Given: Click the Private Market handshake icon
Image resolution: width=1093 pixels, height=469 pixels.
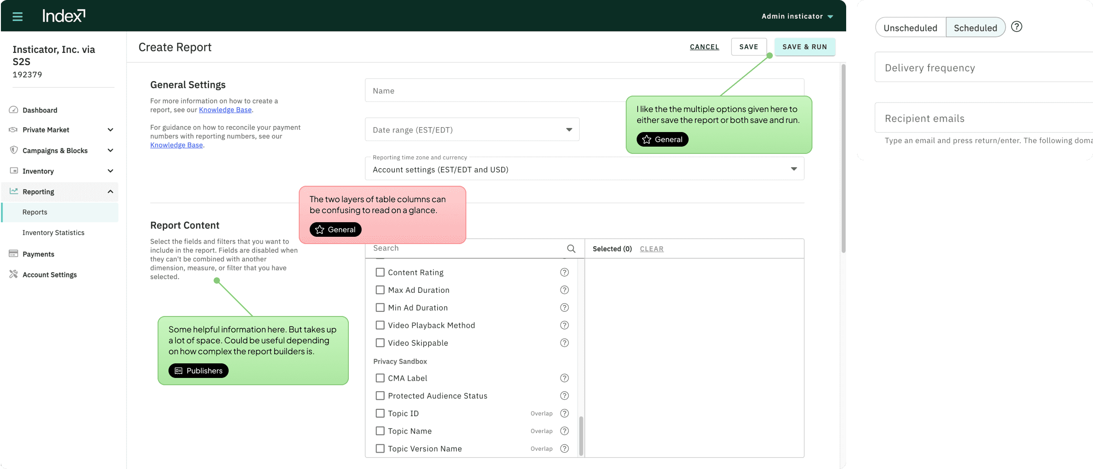Looking at the screenshot, I should click(14, 130).
